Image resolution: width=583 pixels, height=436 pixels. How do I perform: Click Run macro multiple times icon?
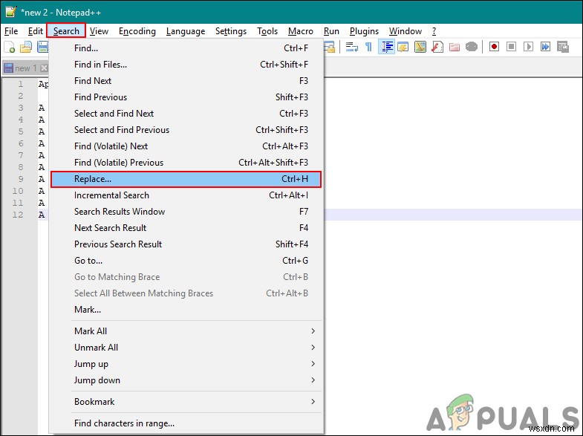tap(545, 47)
